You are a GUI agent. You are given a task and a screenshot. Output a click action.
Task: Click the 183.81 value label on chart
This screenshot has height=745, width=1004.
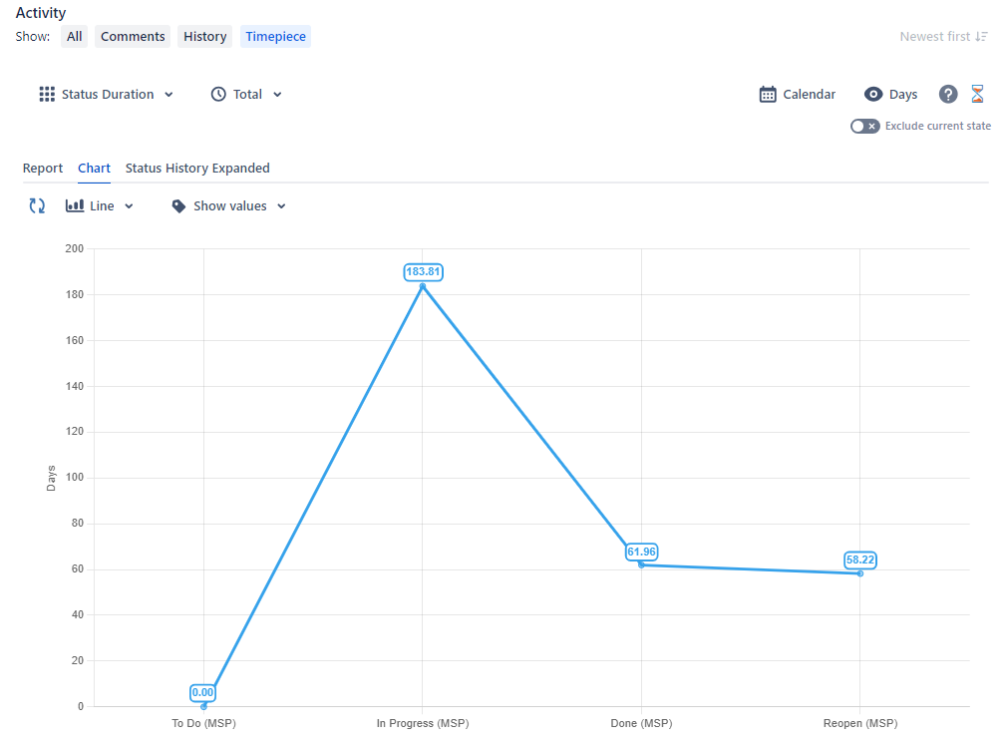(423, 271)
